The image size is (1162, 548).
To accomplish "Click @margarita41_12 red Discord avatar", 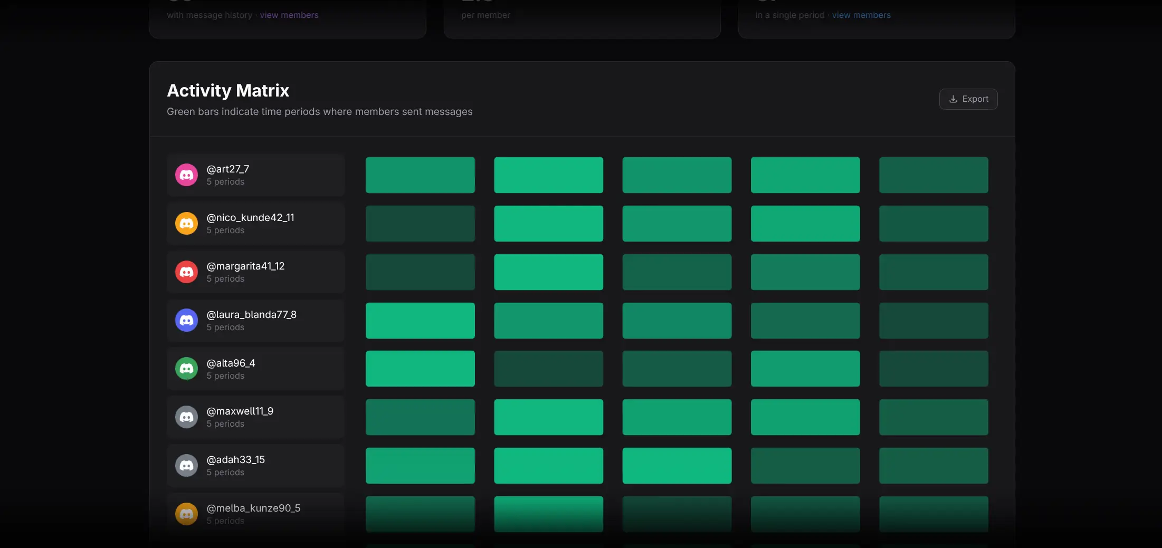I will (186, 272).
